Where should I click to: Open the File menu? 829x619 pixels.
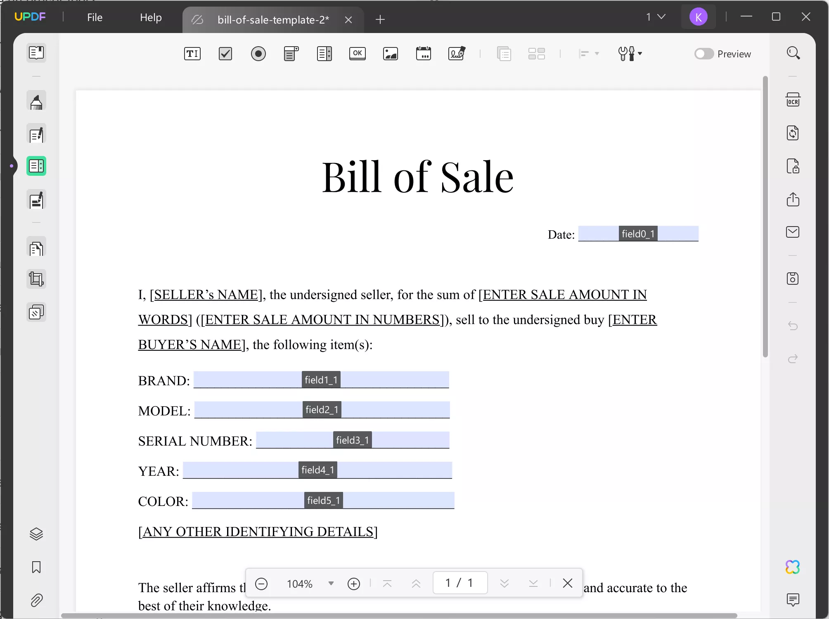[95, 17]
